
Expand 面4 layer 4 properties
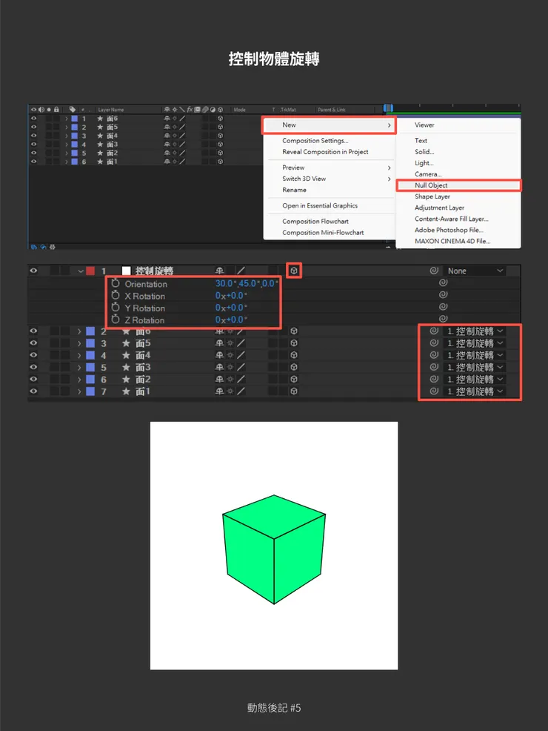[80, 356]
